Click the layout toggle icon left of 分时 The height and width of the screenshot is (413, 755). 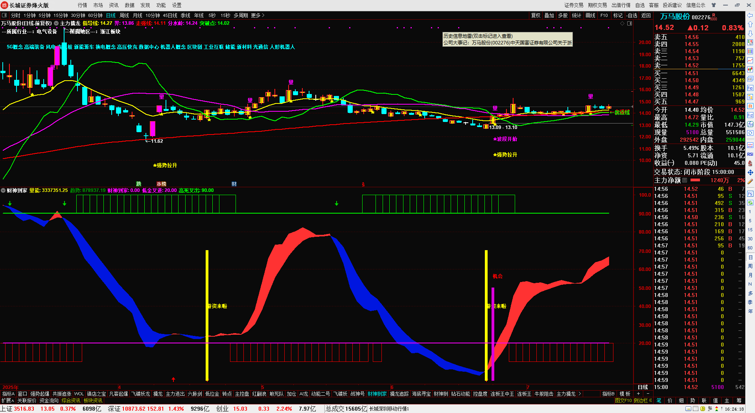4,15
